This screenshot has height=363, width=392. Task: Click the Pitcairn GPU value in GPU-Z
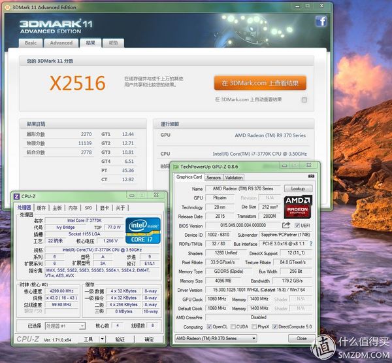220,198
